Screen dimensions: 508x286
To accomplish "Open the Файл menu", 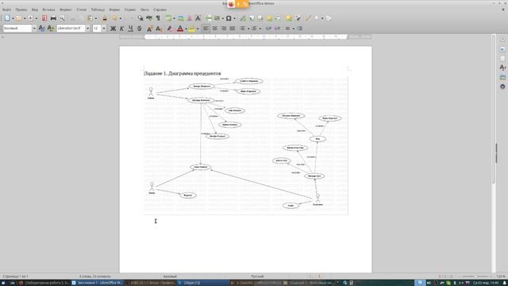I will 6,10.
